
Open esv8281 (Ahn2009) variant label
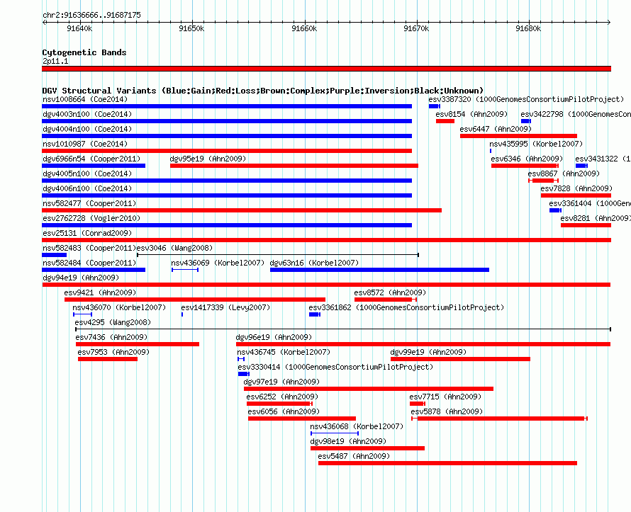pos(596,218)
